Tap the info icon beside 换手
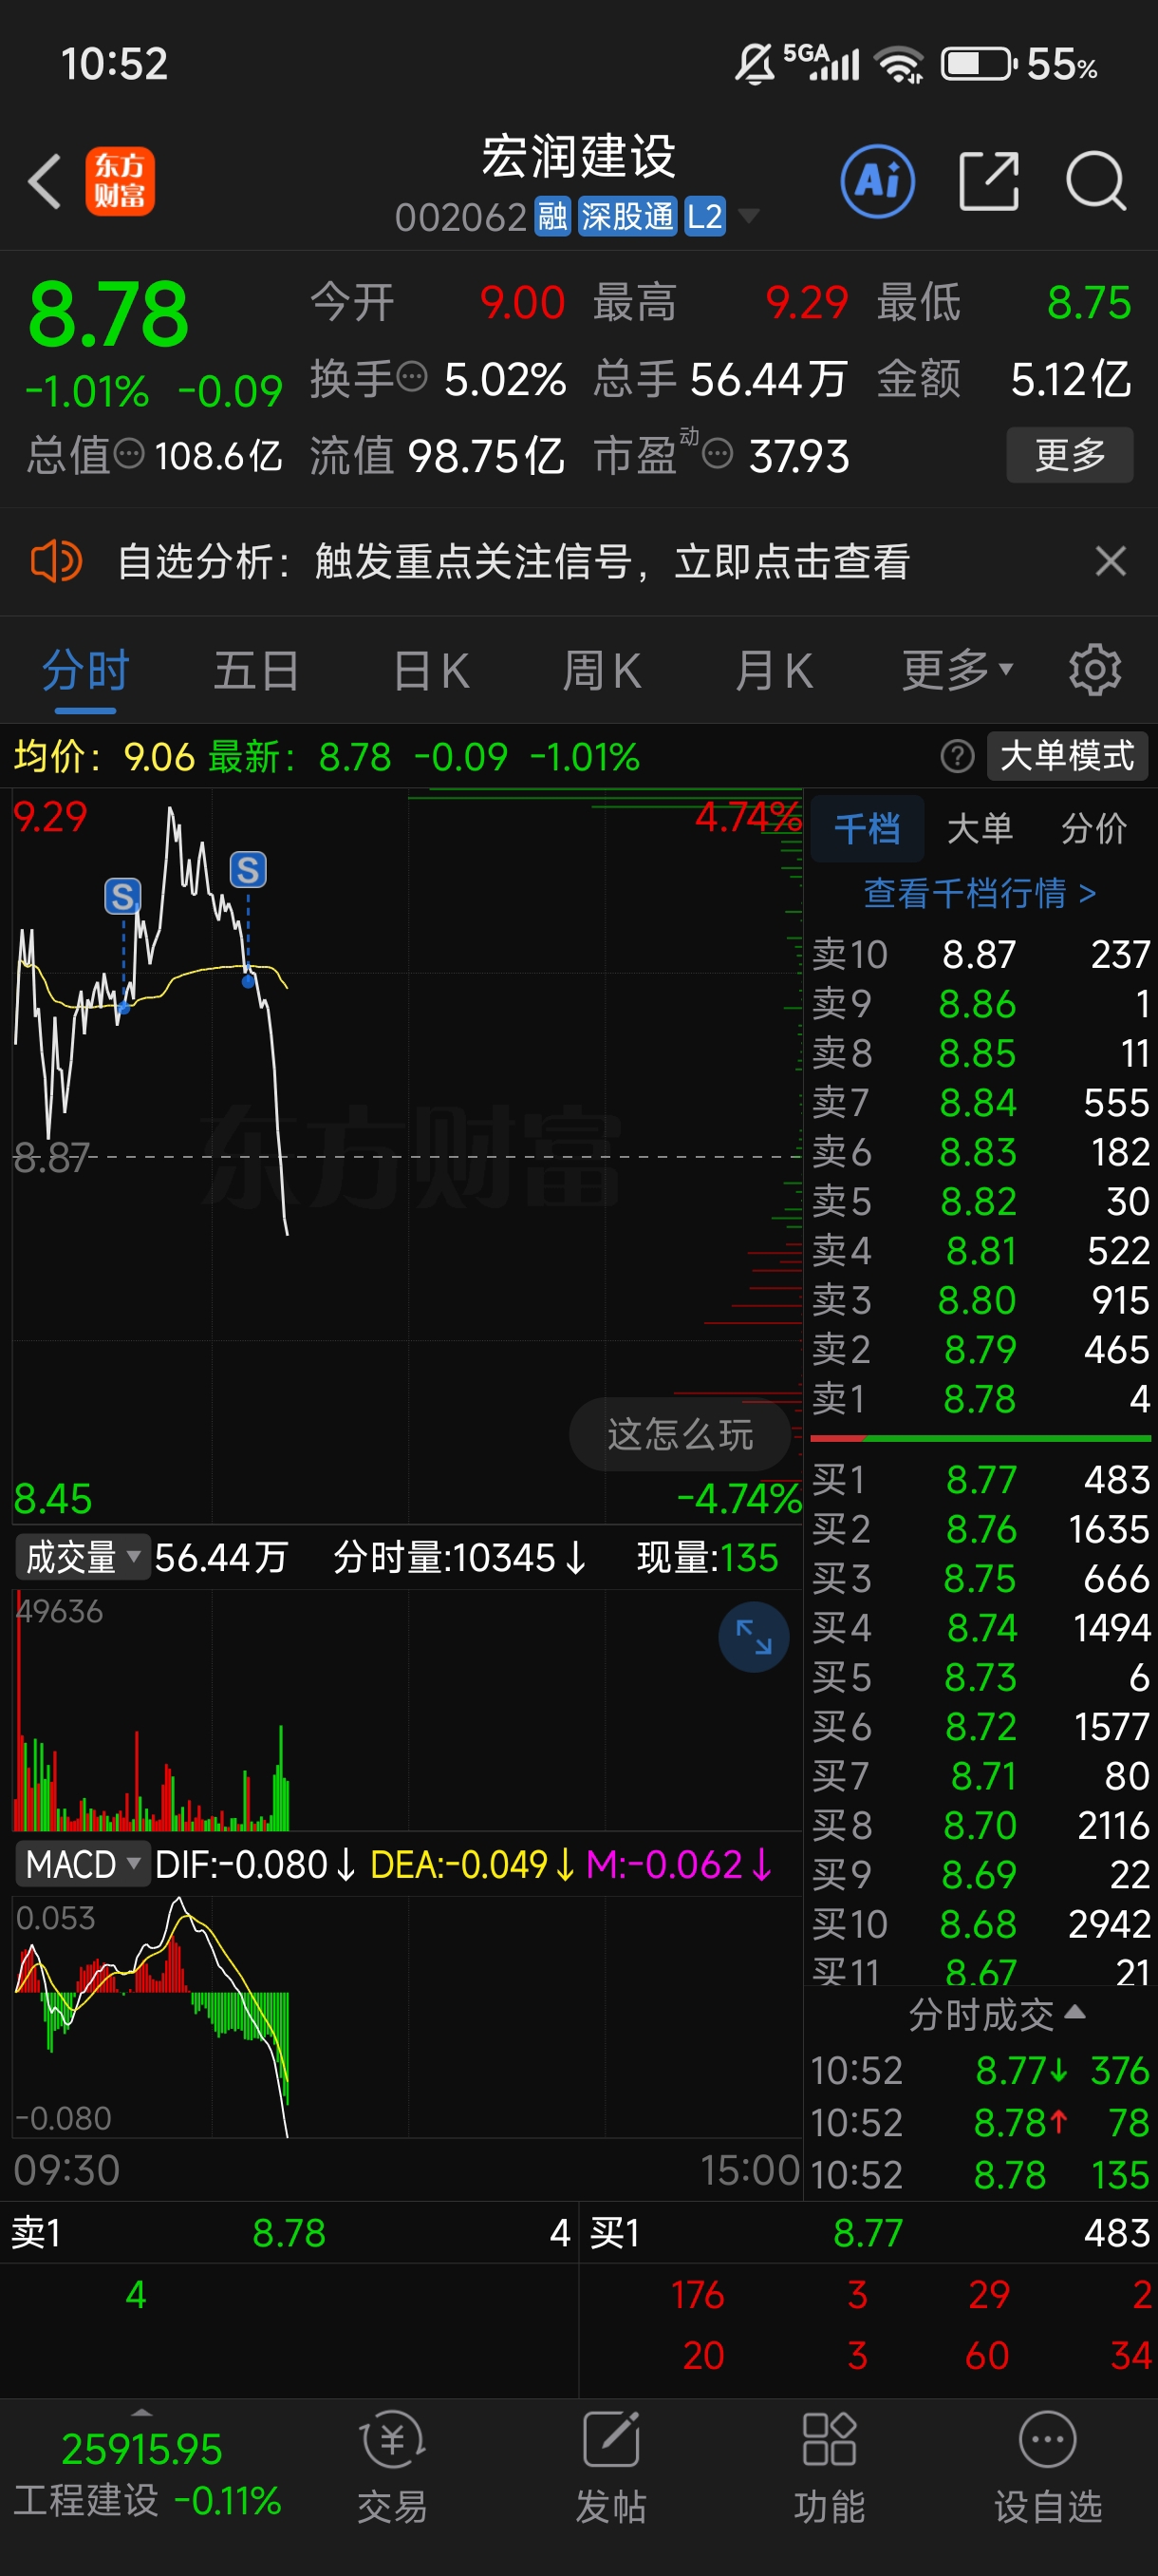The image size is (1158, 2576). (412, 378)
